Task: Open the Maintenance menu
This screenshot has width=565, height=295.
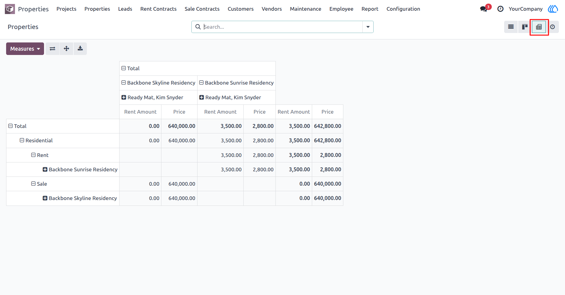Action: point(305,9)
